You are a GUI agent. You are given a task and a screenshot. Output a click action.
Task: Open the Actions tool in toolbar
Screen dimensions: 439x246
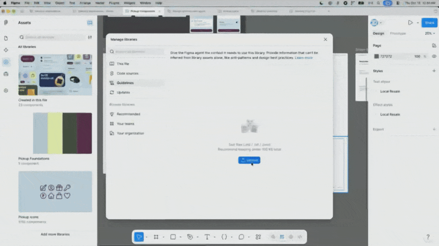[x=258, y=237]
